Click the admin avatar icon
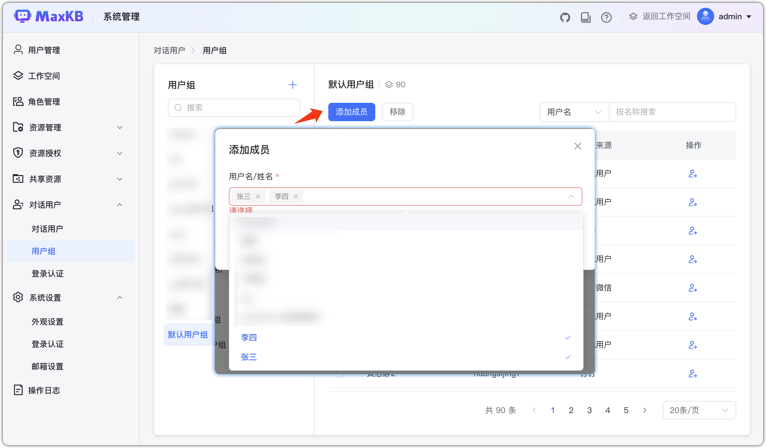Screen dimensions: 766x448 (x=706, y=16)
